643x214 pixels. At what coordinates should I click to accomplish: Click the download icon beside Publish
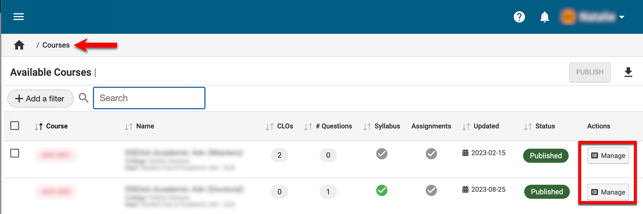click(x=628, y=72)
